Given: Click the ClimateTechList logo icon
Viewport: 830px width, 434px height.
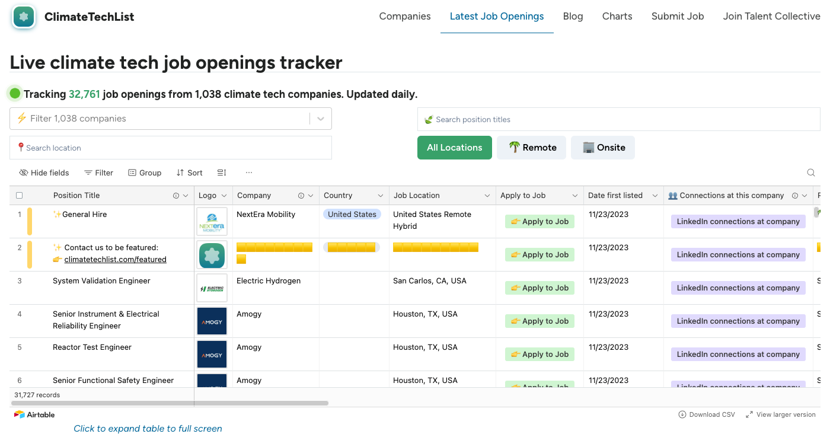Looking at the screenshot, I should 24,17.
